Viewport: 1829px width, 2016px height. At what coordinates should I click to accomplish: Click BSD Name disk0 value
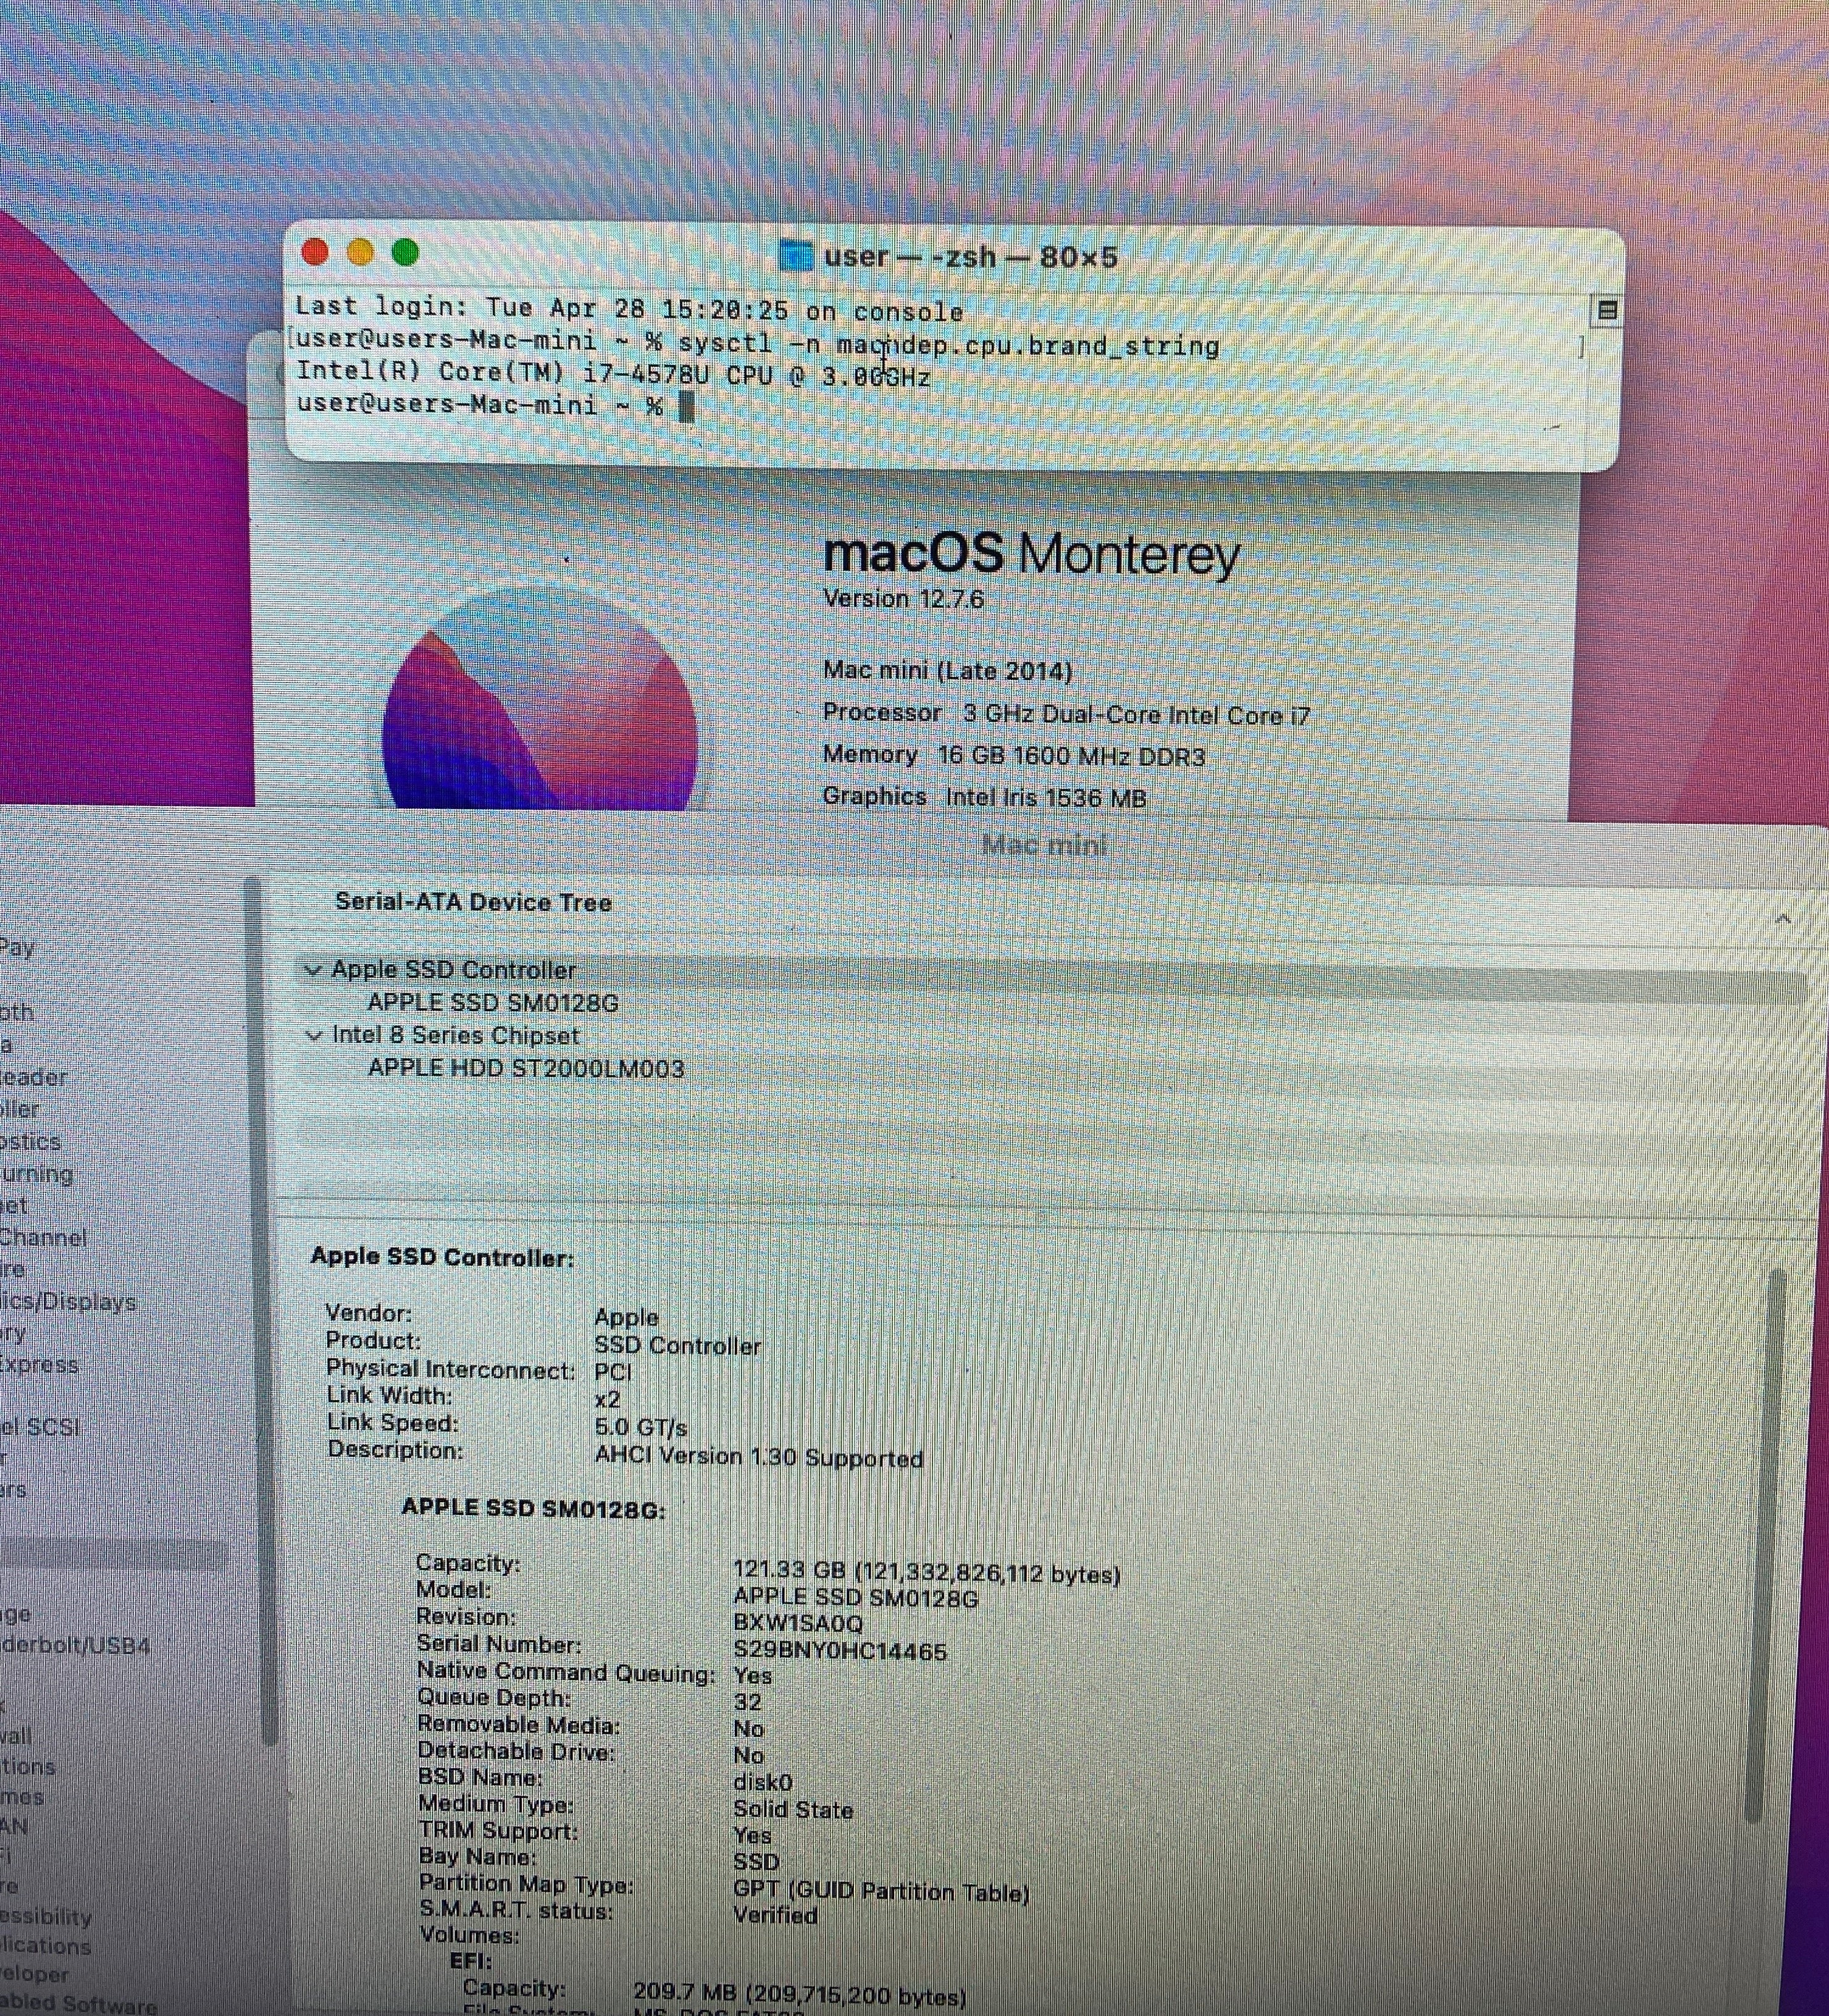click(x=763, y=1782)
